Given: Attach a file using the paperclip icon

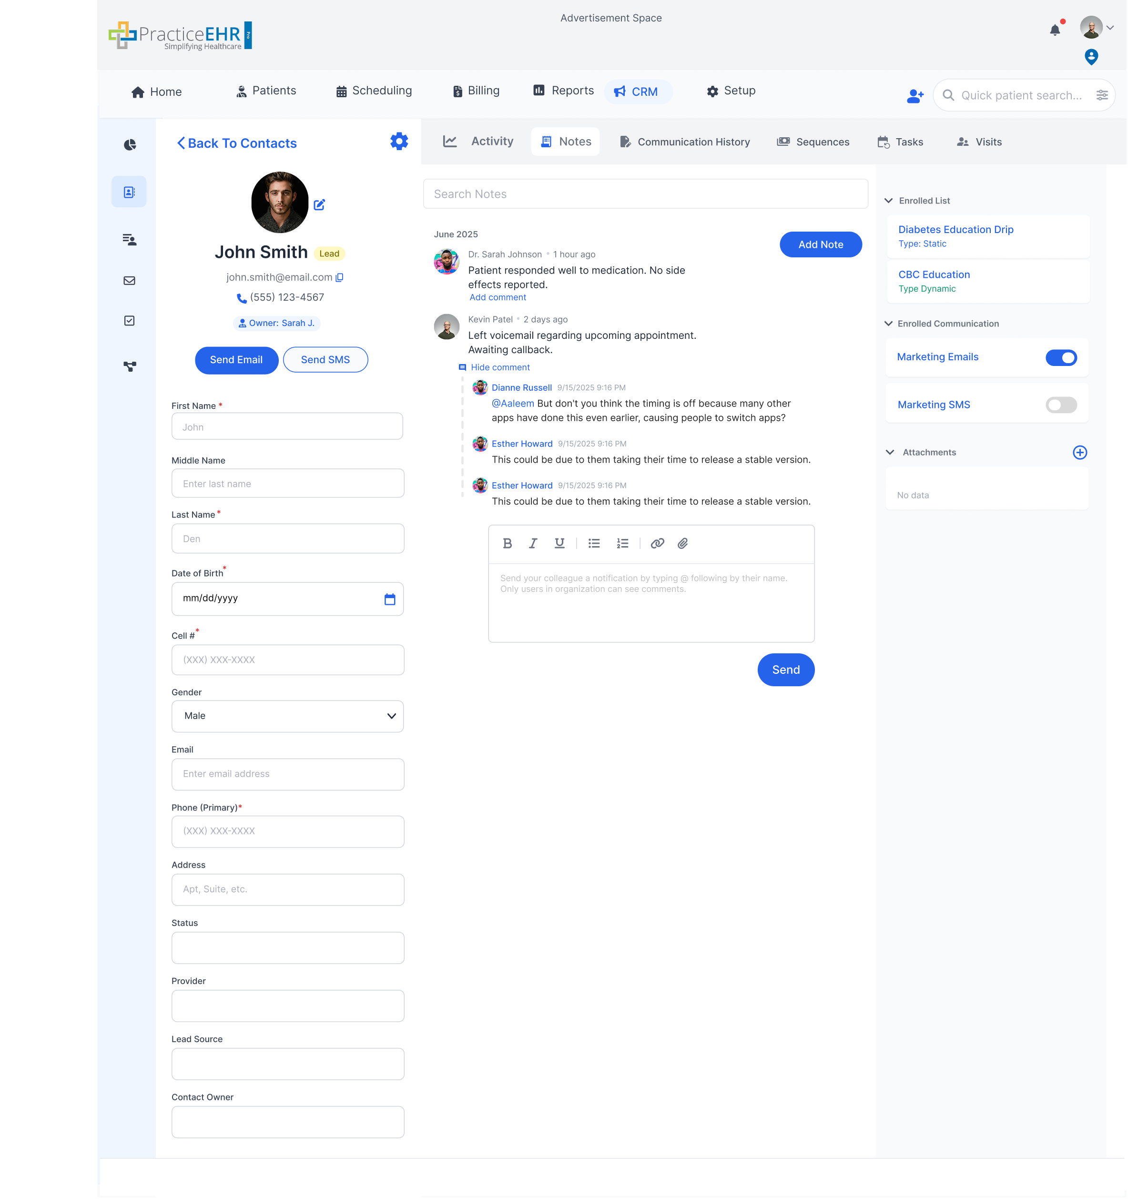Looking at the screenshot, I should click(683, 543).
